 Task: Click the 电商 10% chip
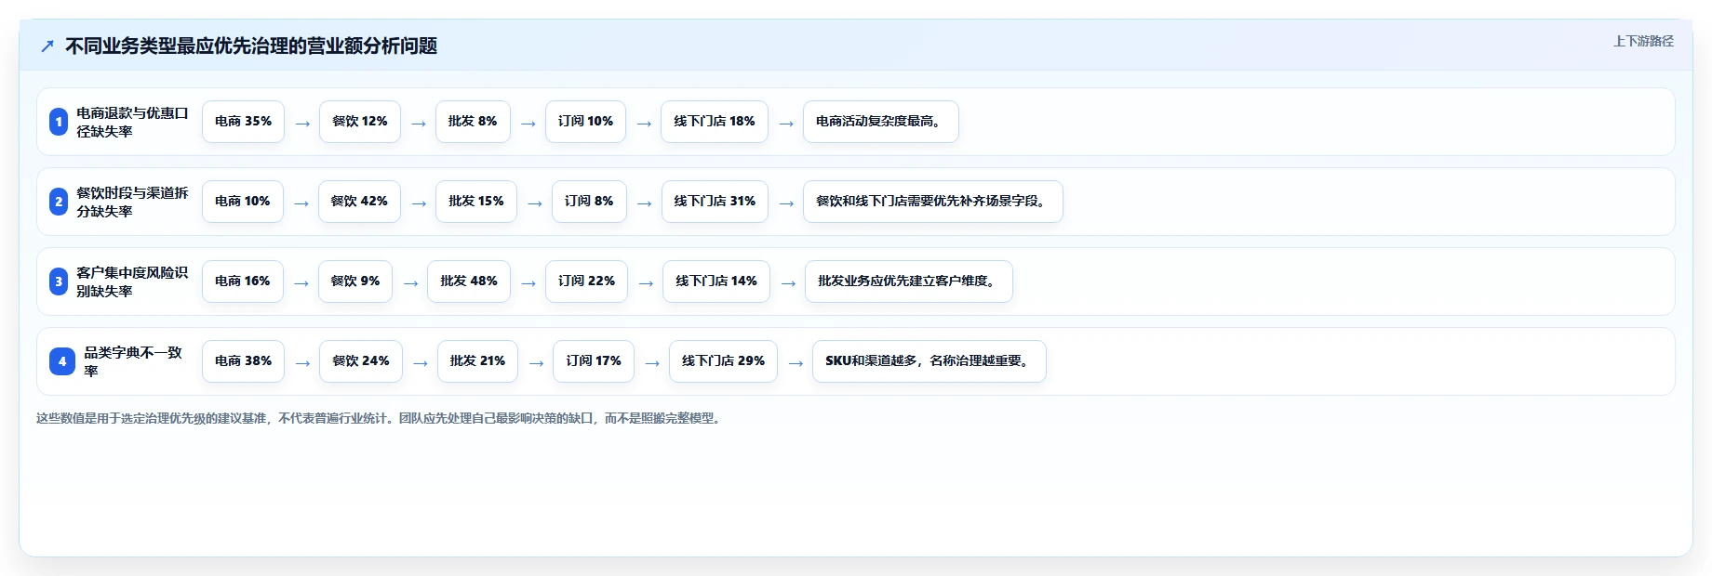242,202
